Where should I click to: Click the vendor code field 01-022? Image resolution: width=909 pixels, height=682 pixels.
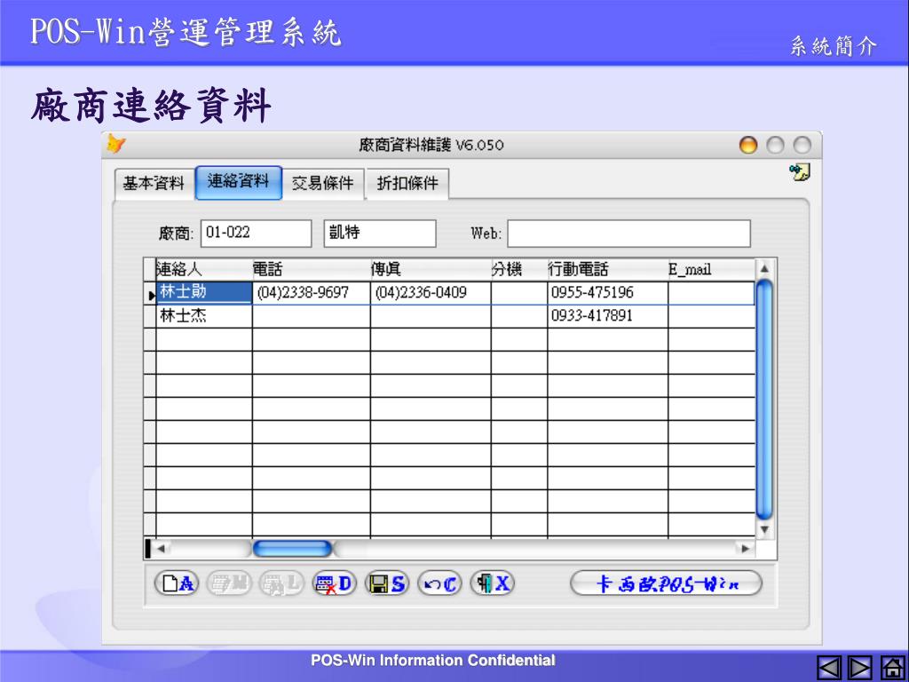pos(257,234)
